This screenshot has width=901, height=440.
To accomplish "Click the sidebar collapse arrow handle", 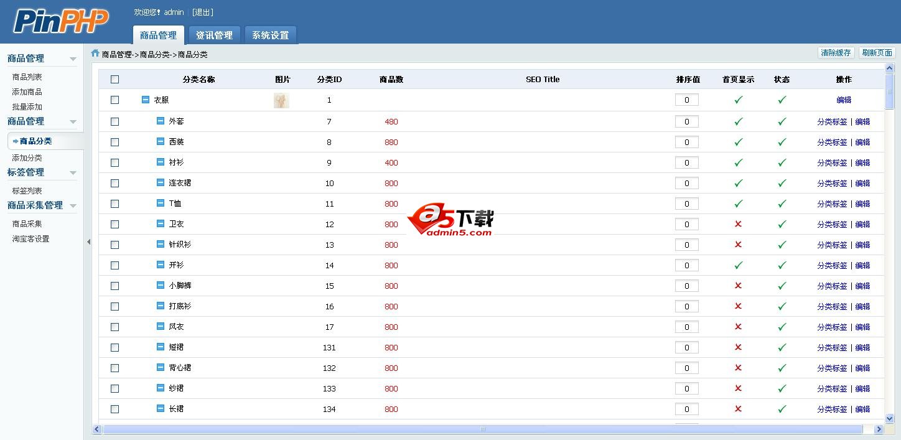I will (88, 241).
